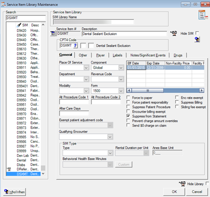210x197 pixels.
Task: Click the price grid horizontal scrollbar thumb
Action: click(x=147, y=91)
